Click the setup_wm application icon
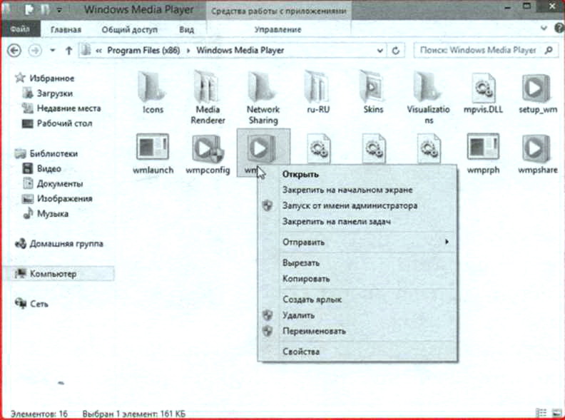Viewport: 565px width, 420px height. pos(536,88)
